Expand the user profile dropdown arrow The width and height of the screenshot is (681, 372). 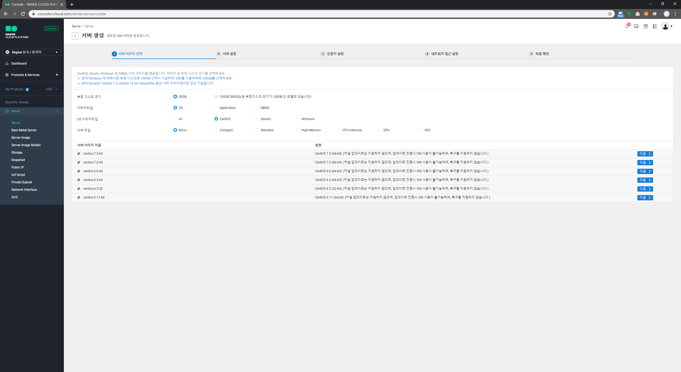pyautogui.click(x=671, y=26)
